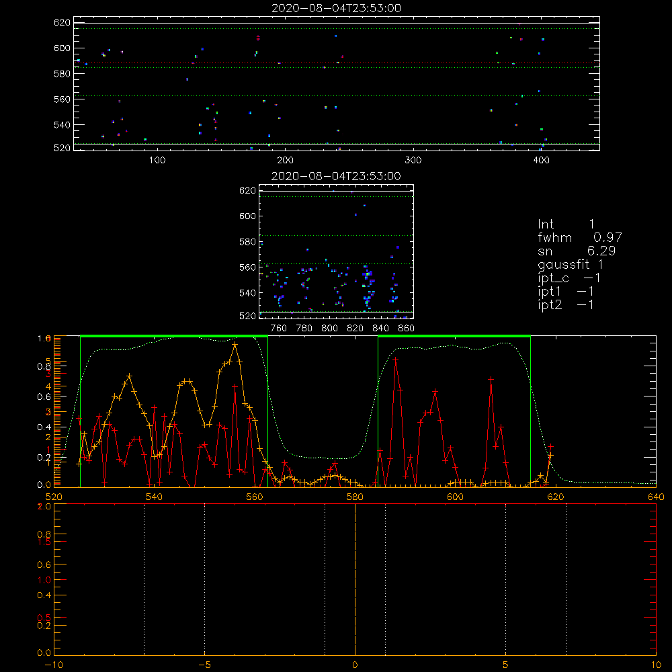The width and height of the screenshot is (672, 672).
Task: Click x-axis label -5 on the bottom plot
Action: pyautogui.click(x=204, y=665)
